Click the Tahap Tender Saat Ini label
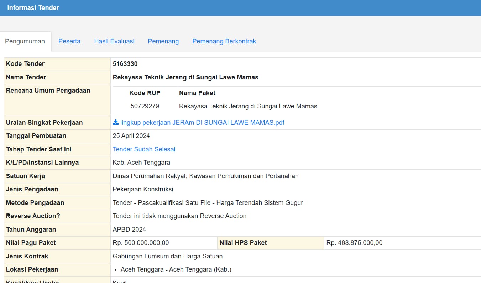The height and width of the screenshot is (283, 481). tap(39, 149)
